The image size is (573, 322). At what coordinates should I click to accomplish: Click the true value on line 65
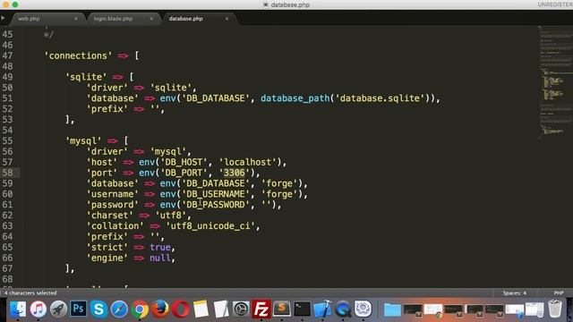160,248
